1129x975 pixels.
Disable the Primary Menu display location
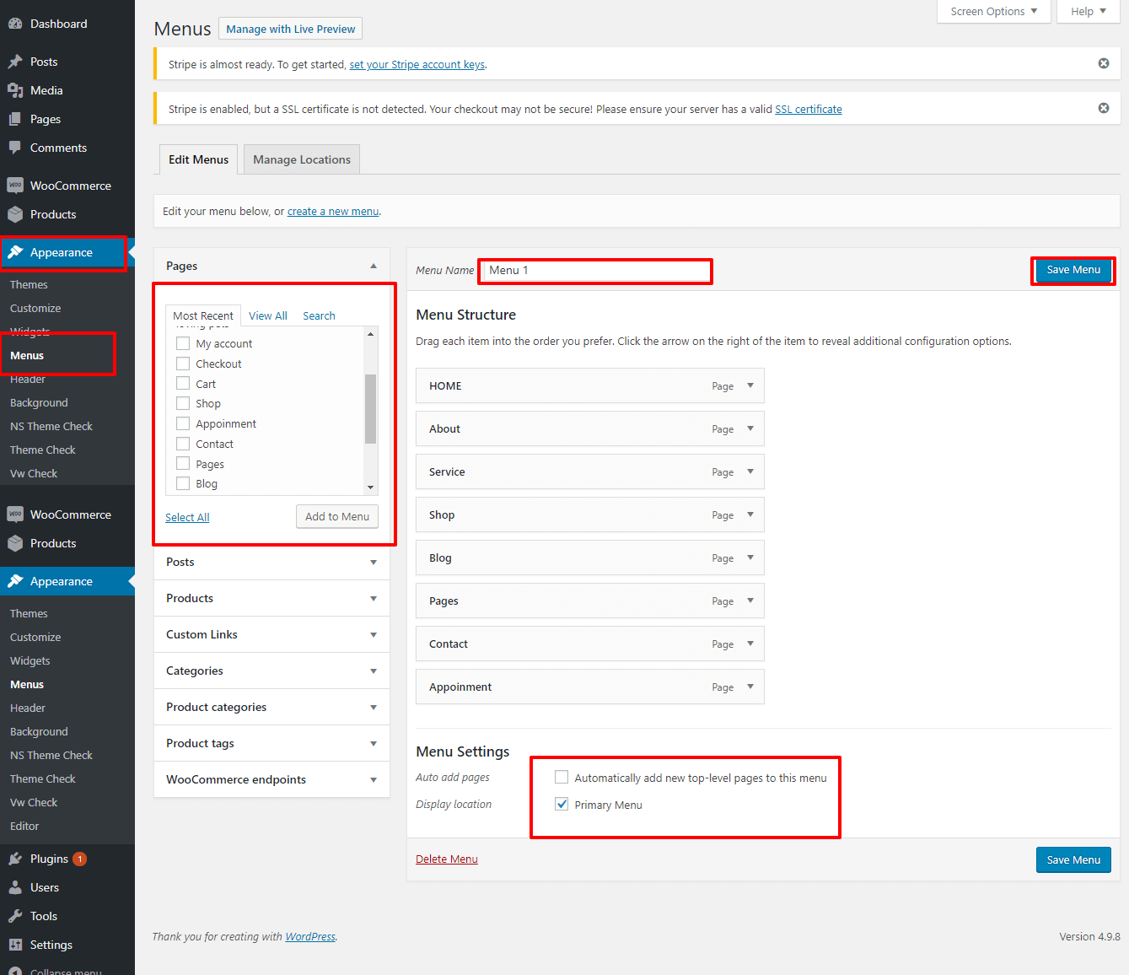(x=562, y=804)
